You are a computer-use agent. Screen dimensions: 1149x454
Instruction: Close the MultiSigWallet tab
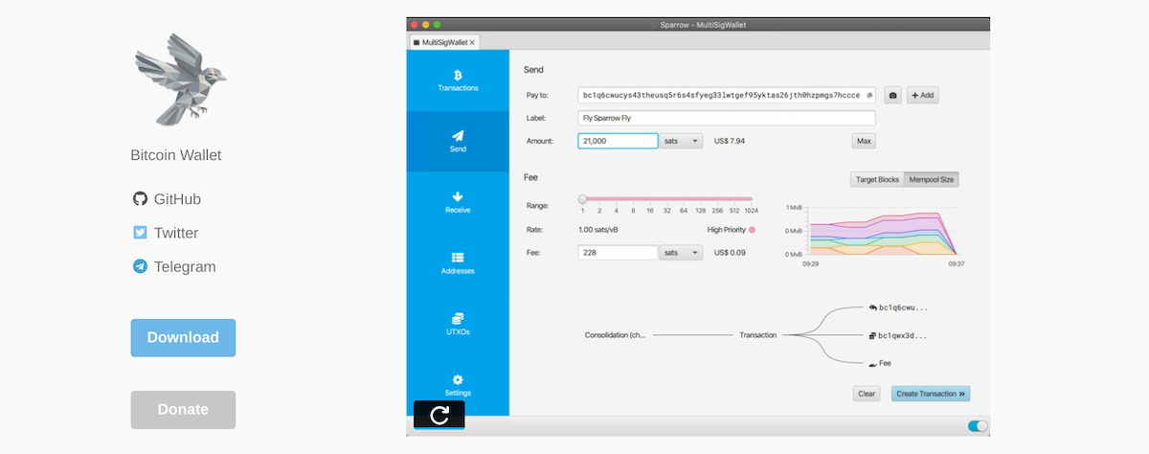[472, 42]
